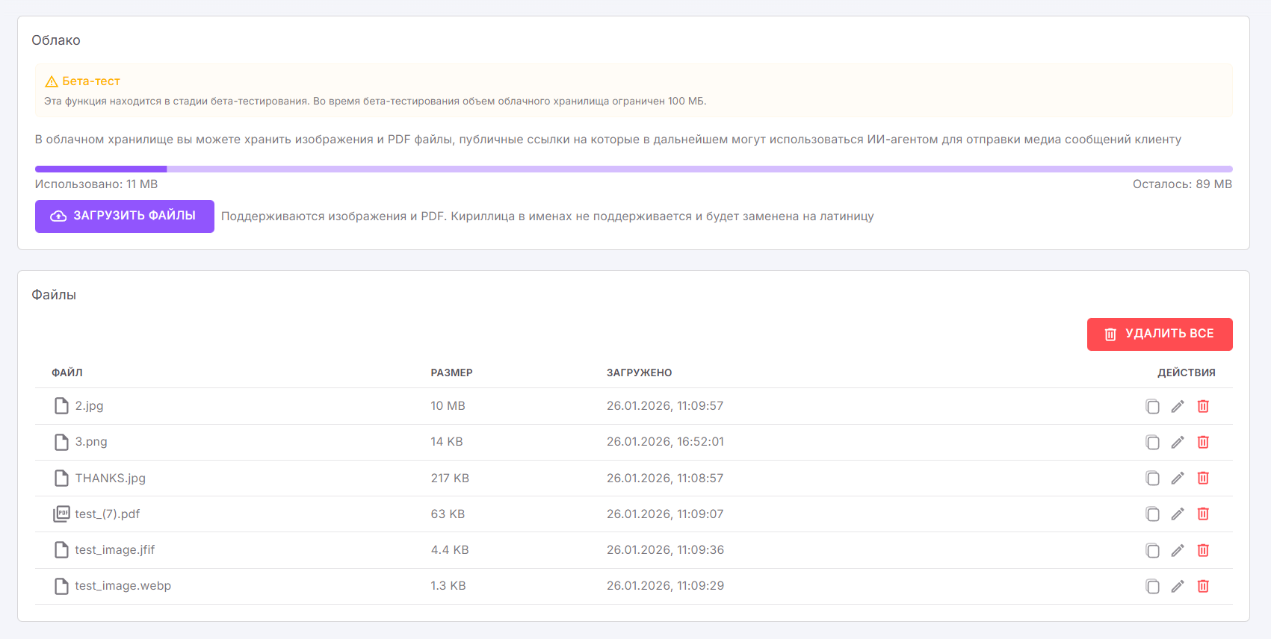Click pencil icon for test_image.jfif
The image size is (1271, 639).
point(1178,550)
